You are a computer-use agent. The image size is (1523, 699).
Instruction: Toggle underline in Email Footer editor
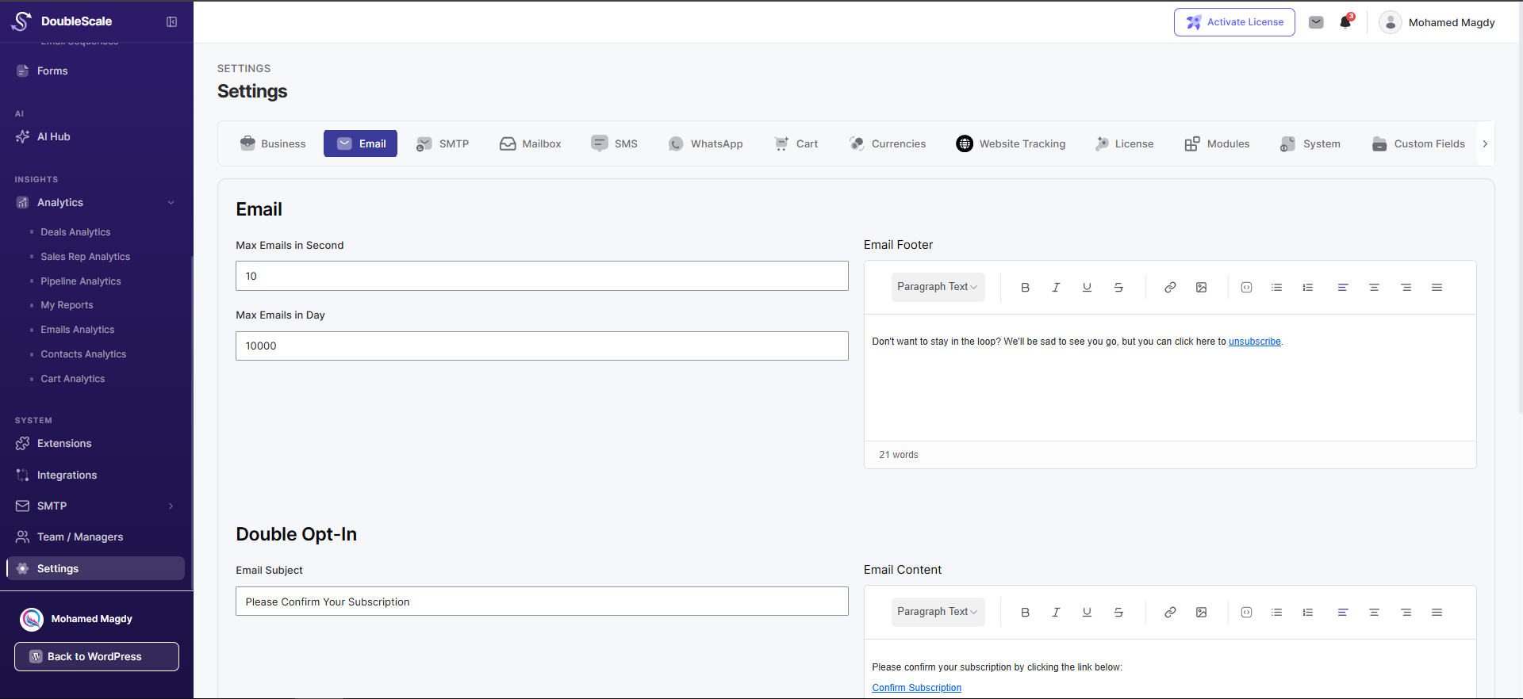[1087, 288]
